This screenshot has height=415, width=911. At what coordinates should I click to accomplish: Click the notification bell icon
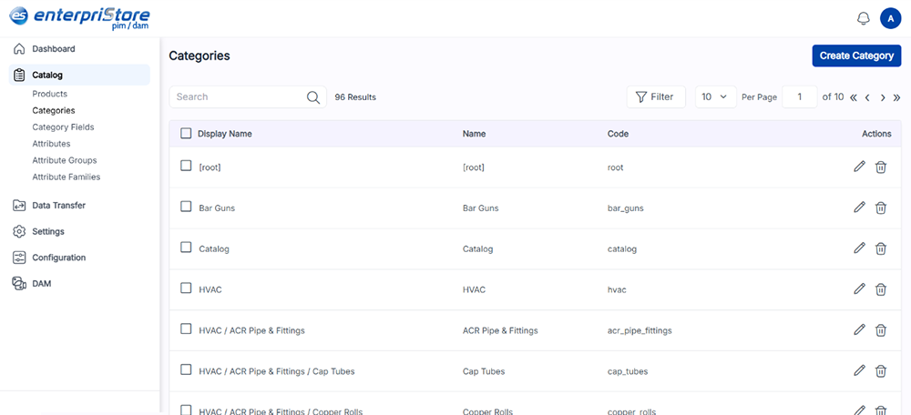click(864, 18)
